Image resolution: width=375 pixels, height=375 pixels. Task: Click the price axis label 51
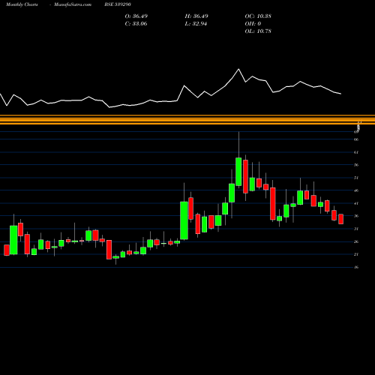(x=356, y=178)
